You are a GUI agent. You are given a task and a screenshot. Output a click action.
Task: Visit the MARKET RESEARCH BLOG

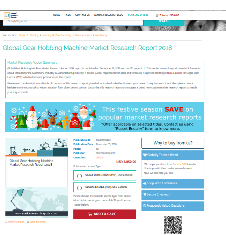109,15
